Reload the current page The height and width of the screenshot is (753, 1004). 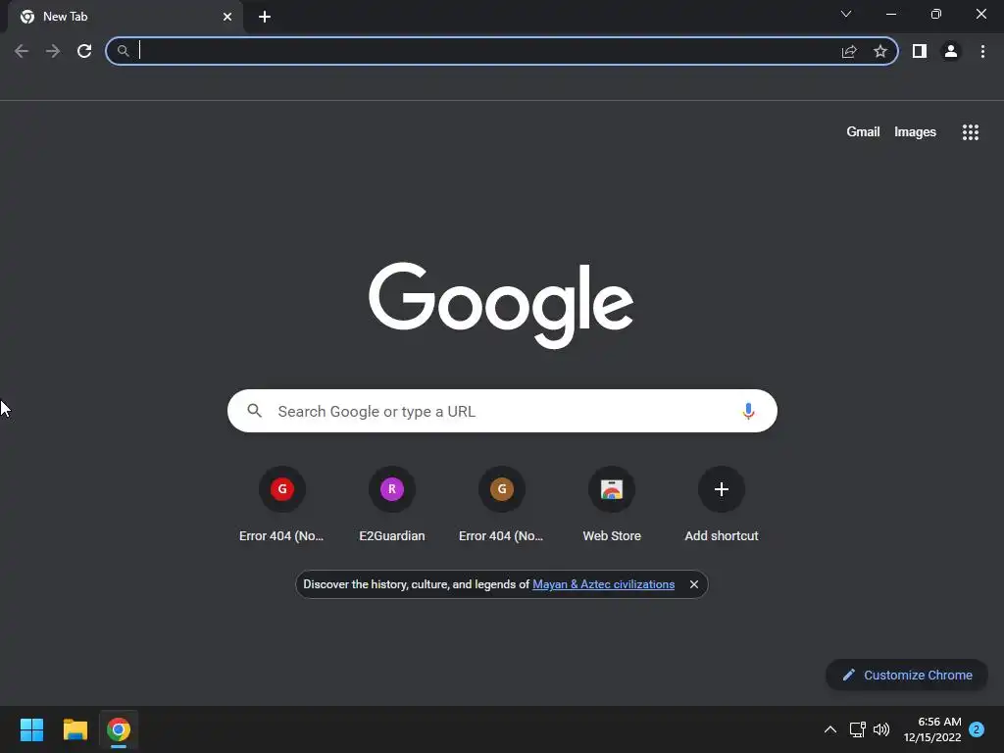(x=84, y=51)
